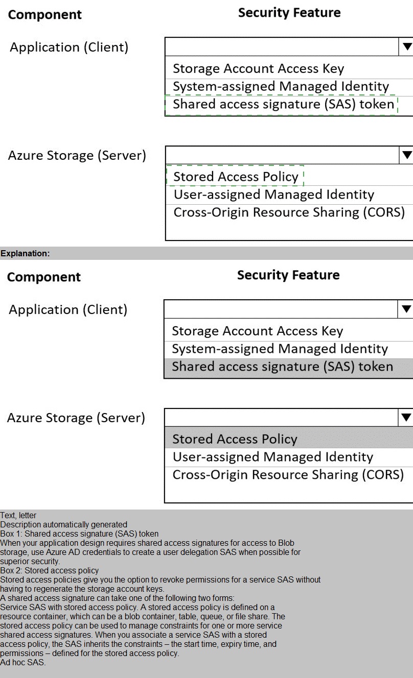The image size is (413, 678).
Task: Select Cross-Origin Resource Sharing (CORS) in top list
Action: pos(289,212)
